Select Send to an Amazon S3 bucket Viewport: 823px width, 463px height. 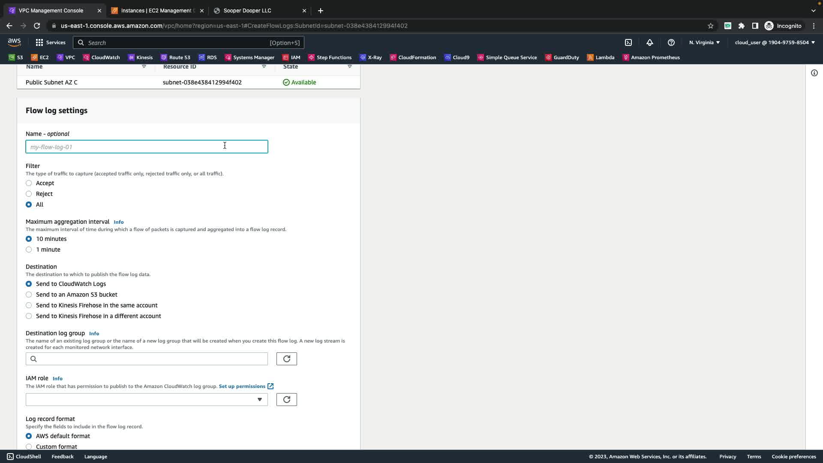coord(29,295)
